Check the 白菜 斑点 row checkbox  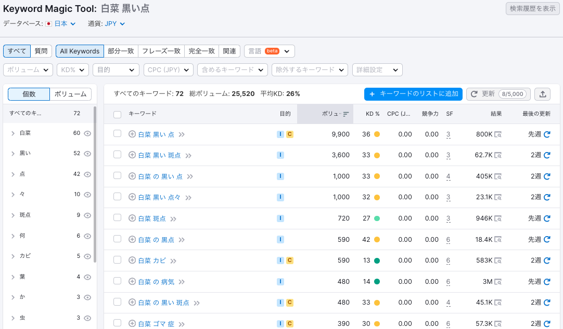[118, 217]
